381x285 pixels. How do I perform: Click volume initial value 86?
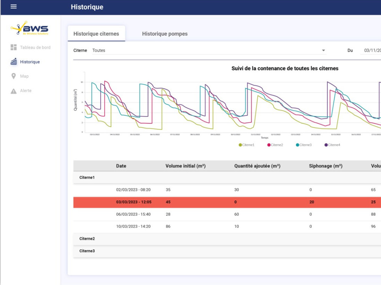tap(168, 226)
